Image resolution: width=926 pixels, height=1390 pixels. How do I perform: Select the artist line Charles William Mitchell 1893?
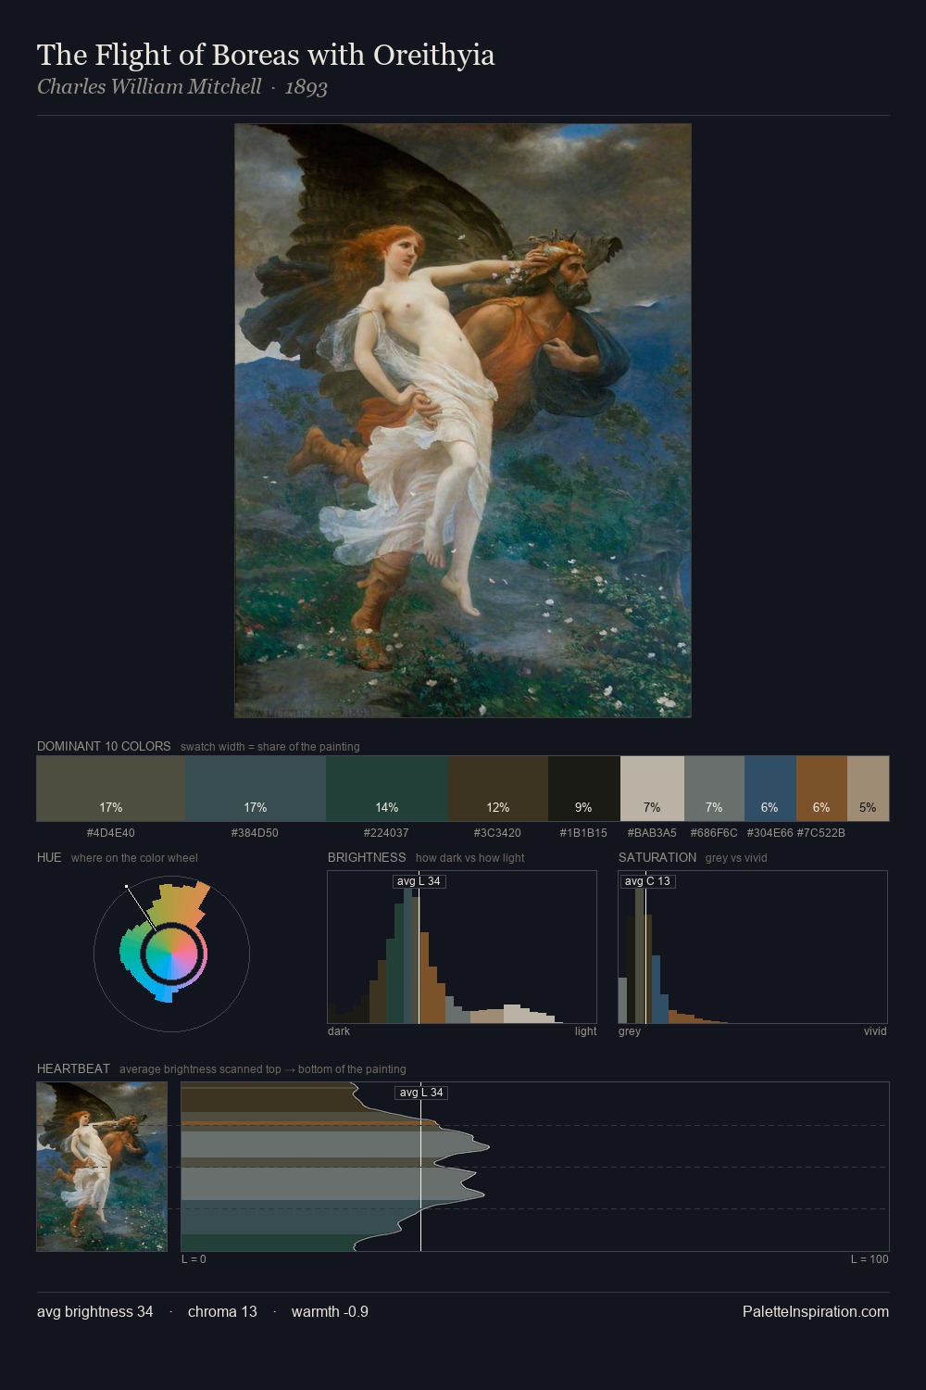182,87
